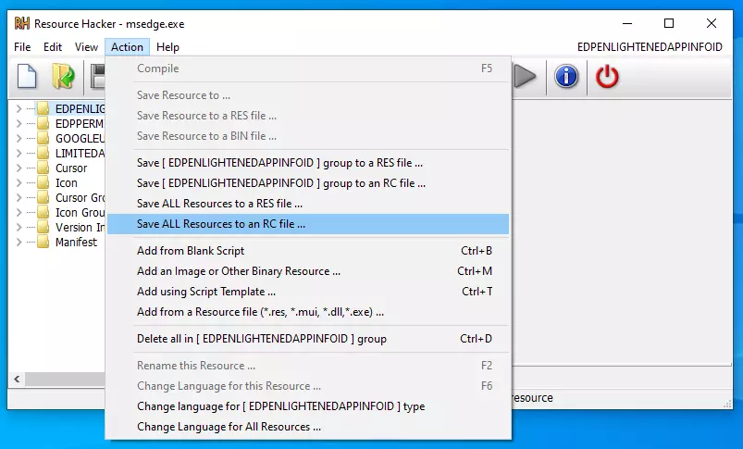
Task: Click the Open file folder icon
Action: tap(63, 76)
